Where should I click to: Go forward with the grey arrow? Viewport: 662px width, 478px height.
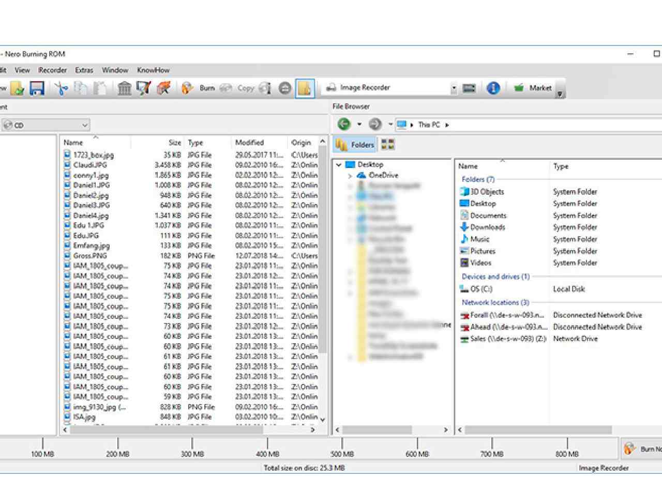374,125
